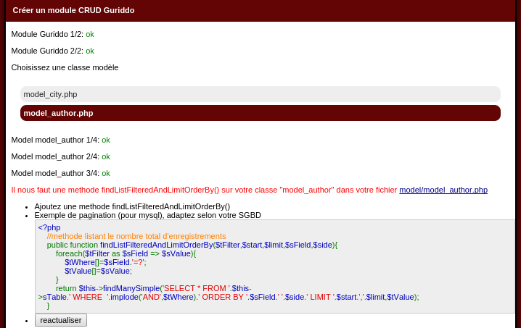The width and height of the screenshot is (521, 328).
Task: Click the public function findListFilteredAndLimitOrderBy line
Action: [192, 245]
